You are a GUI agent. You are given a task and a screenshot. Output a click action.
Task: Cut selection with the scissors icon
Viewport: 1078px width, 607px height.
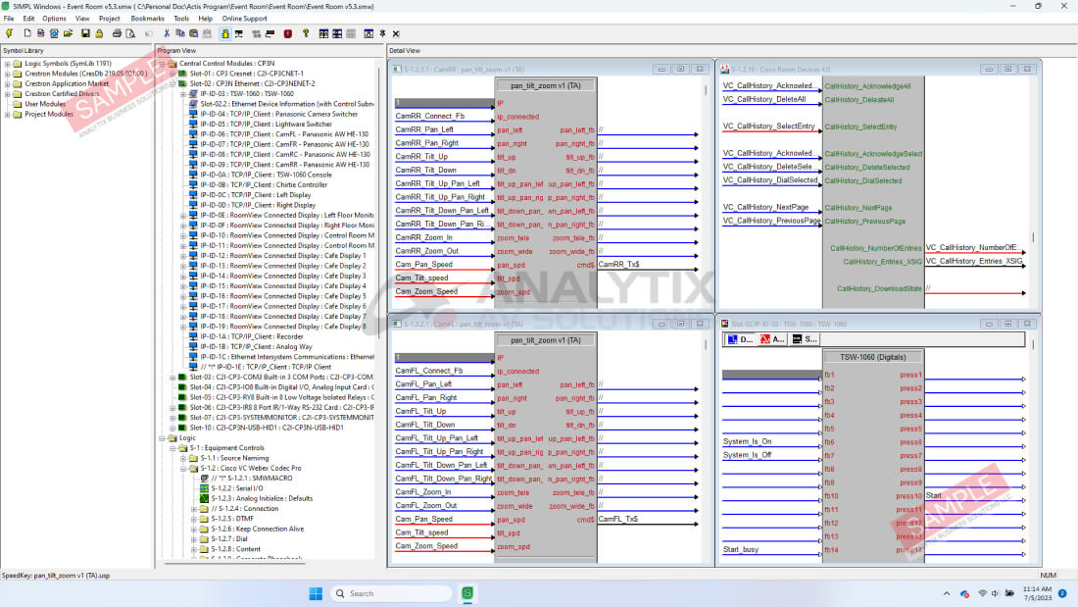(x=167, y=33)
